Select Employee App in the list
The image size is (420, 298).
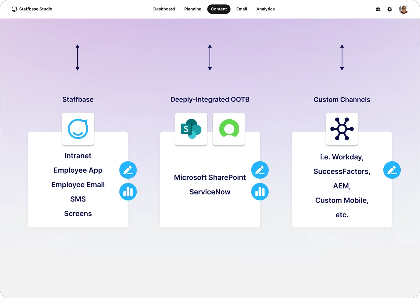click(78, 171)
